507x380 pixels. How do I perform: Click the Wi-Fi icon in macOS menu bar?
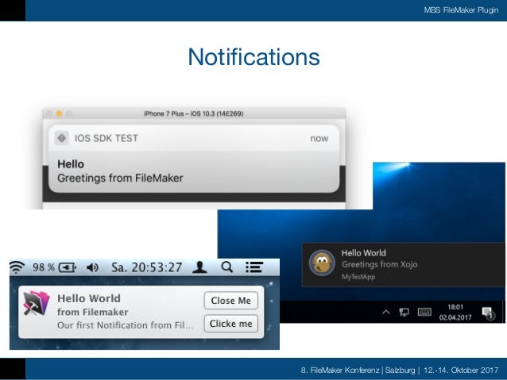coord(17,267)
